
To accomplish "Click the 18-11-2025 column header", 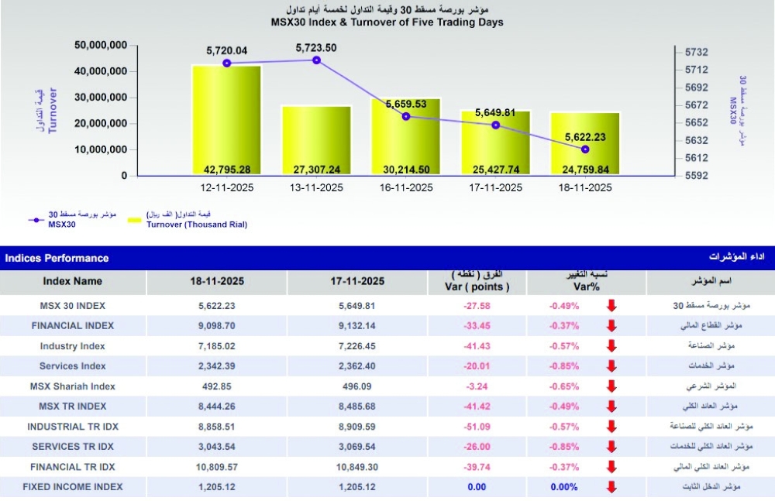I will click(217, 282).
